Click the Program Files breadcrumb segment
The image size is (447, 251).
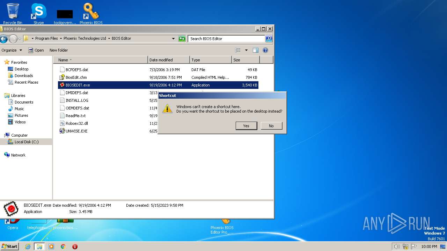[x=46, y=38]
